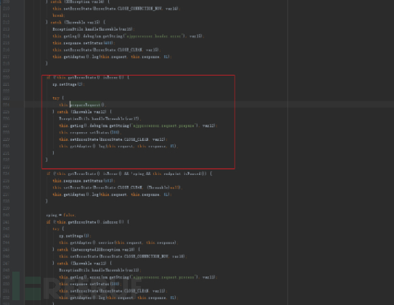Image resolution: width=394 pixels, height=305 pixels.
Task: Place cursor on 'catch (Throwable var11)' line
Action: pyautogui.click(x=82, y=263)
